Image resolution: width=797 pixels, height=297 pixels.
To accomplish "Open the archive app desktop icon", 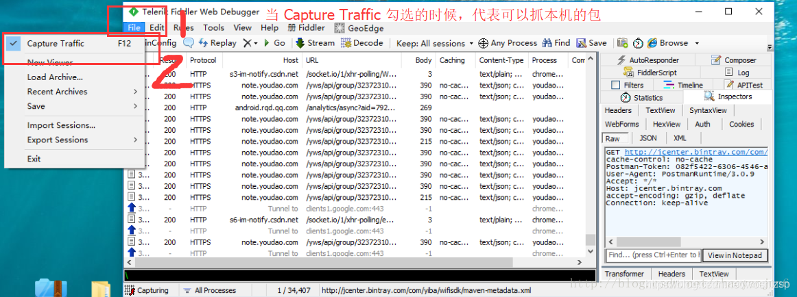I will click(x=51, y=288).
